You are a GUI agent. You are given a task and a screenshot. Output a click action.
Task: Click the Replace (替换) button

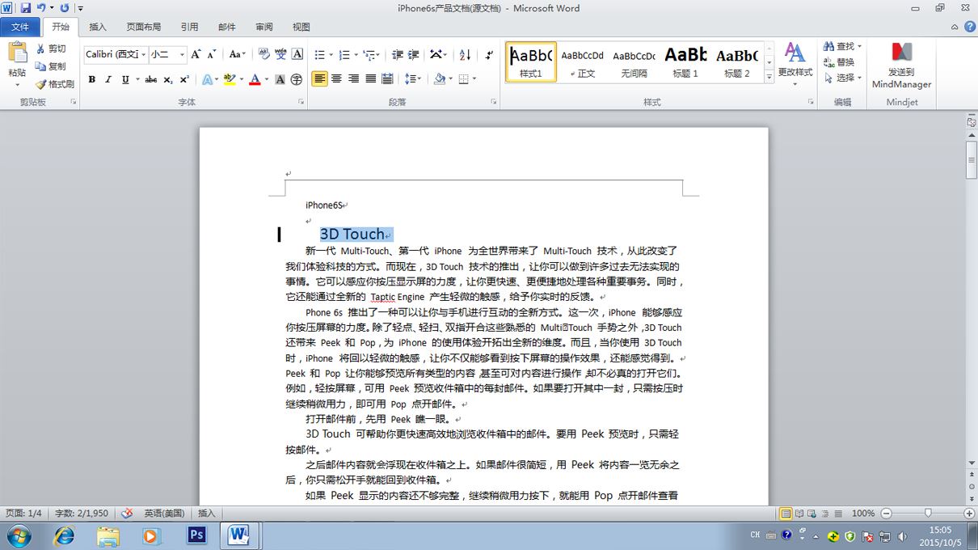pyautogui.click(x=839, y=62)
